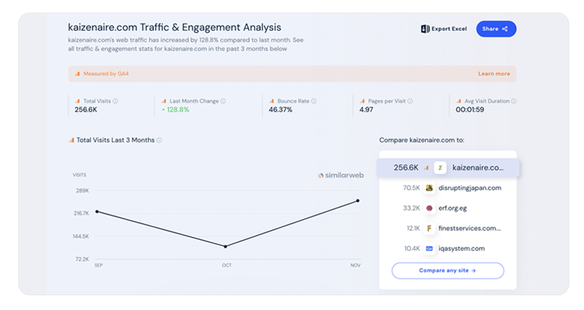Click the Compare any site button

pos(448,271)
